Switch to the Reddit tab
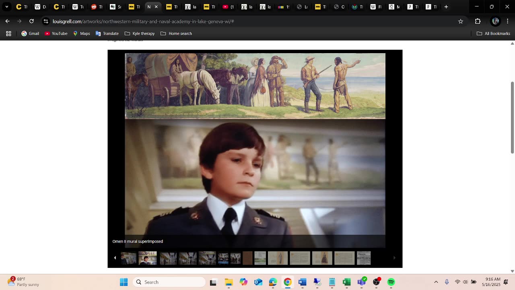Image resolution: width=515 pixels, height=290 pixels. [97, 7]
